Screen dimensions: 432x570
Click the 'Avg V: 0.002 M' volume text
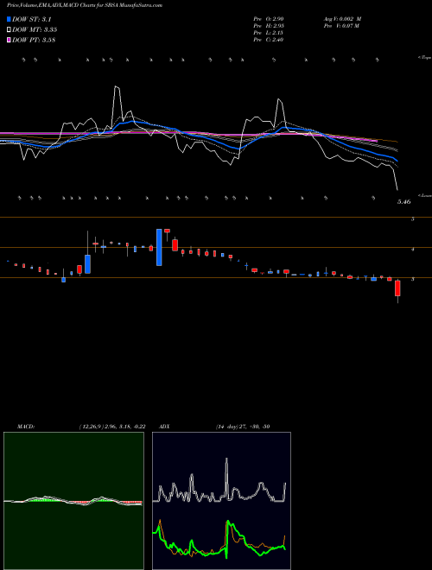click(343, 19)
